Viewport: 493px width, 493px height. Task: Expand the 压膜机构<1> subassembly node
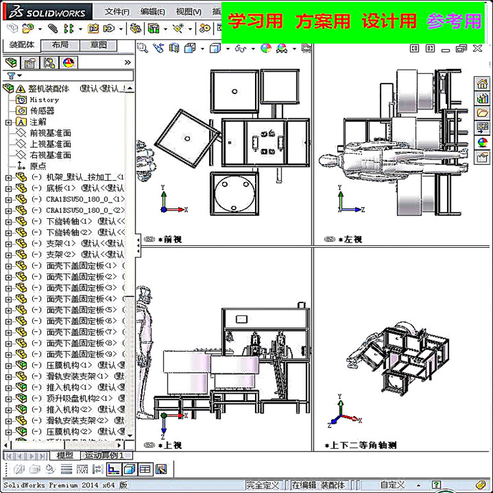tap(9, 365)
